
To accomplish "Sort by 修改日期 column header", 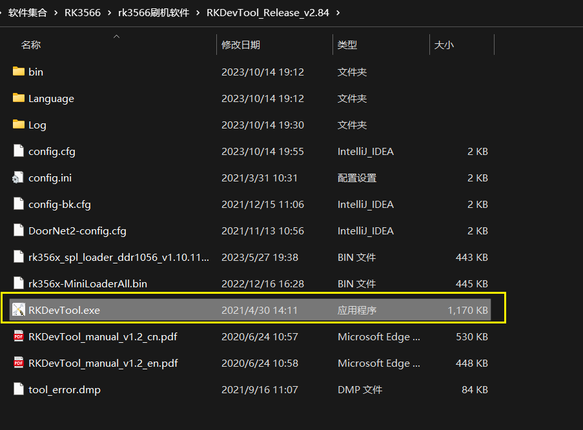I will click(241, 45).
